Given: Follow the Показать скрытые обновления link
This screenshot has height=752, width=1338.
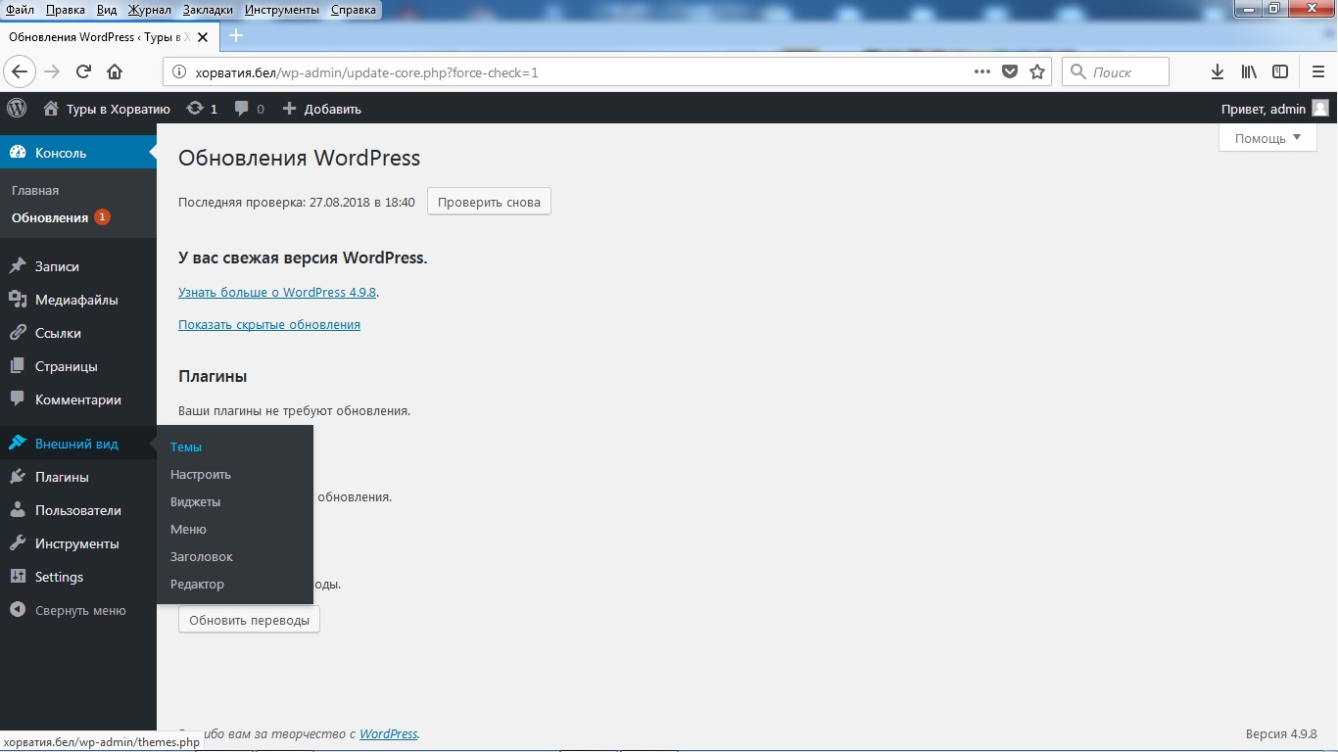Looking at the screenshot, I should (x=269, y=324).
